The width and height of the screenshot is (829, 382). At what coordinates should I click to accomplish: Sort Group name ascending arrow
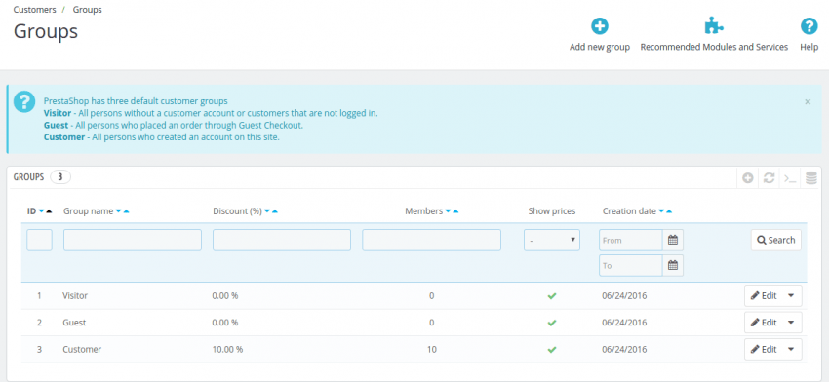point(127,211)
